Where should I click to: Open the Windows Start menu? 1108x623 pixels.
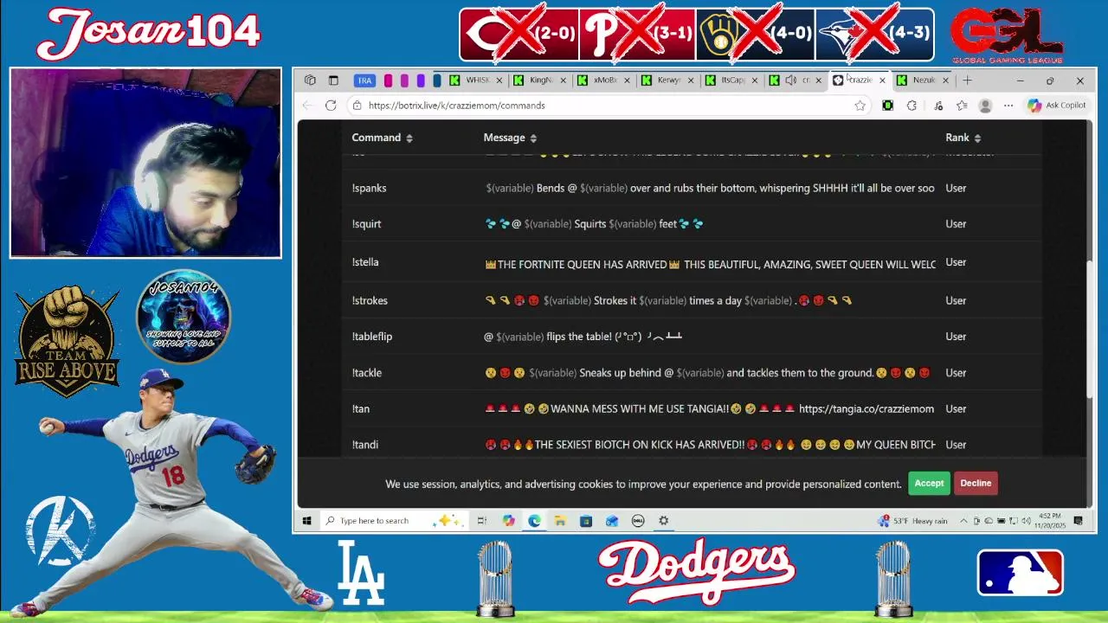(x=306, y=521)
